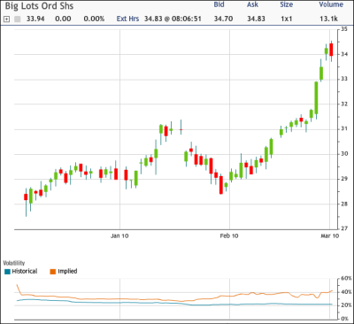Click the 20% volatility axis label
The image size is (354, 324).
pos(346,305)
